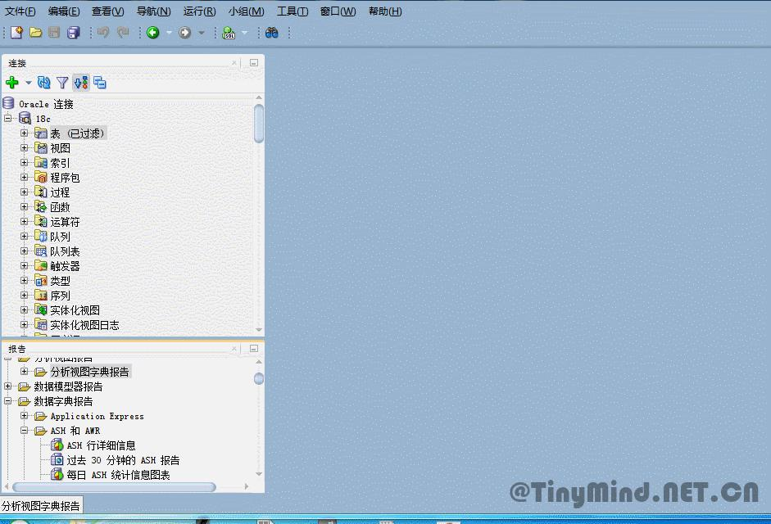Open a new SQL worksheet via toolbar icon

pos(227,33)
